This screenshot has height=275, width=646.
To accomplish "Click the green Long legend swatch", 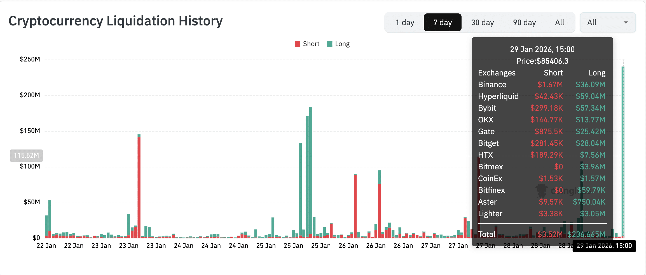I will [x=329, y=44].
